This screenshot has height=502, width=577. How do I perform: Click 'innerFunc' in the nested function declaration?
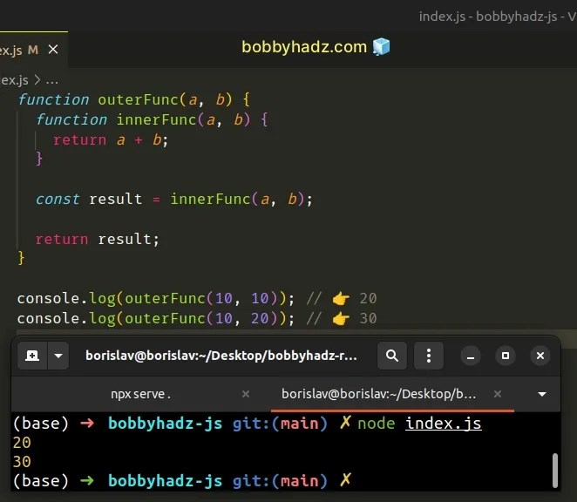[156, 119]
